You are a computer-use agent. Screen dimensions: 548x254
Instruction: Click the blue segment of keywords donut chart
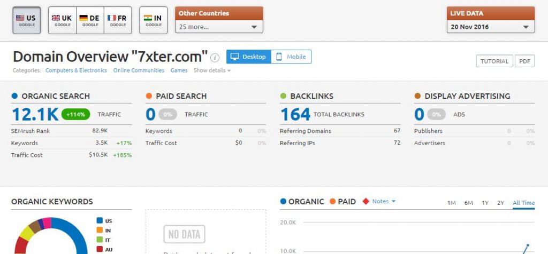click(78, 234)
